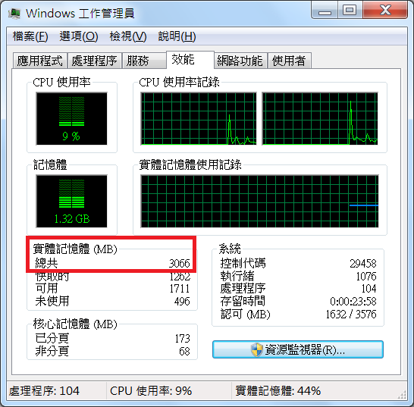Screen dimensions: 414x407
Task: Click the 實體記憶體使用記錄 graph
Action: 260,201
